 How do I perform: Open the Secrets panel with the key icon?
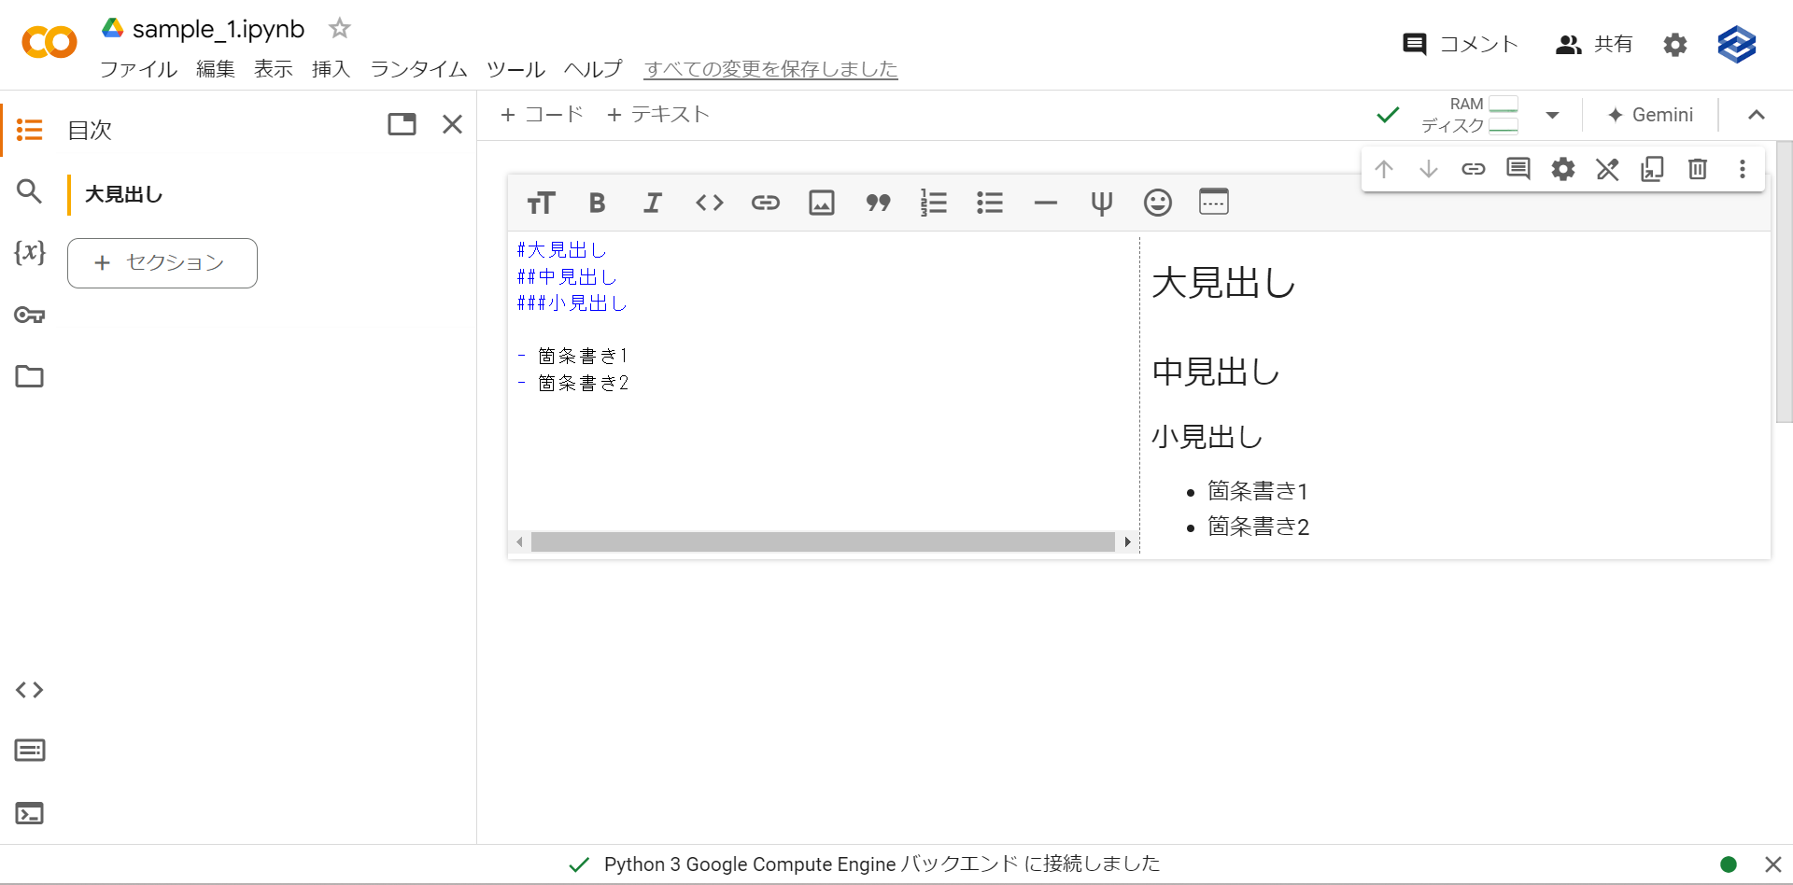click(x=29, y=316)
